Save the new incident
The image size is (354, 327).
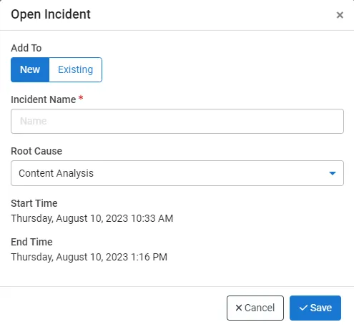[x=315, y=308]
